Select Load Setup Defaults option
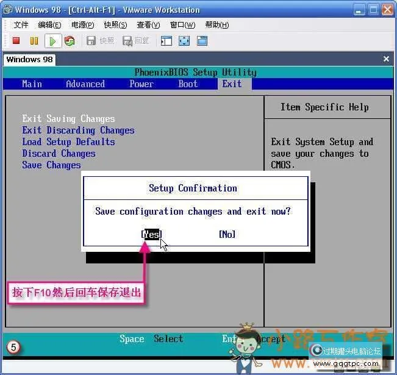Viewport: 397px width, 375px height. 69,142
